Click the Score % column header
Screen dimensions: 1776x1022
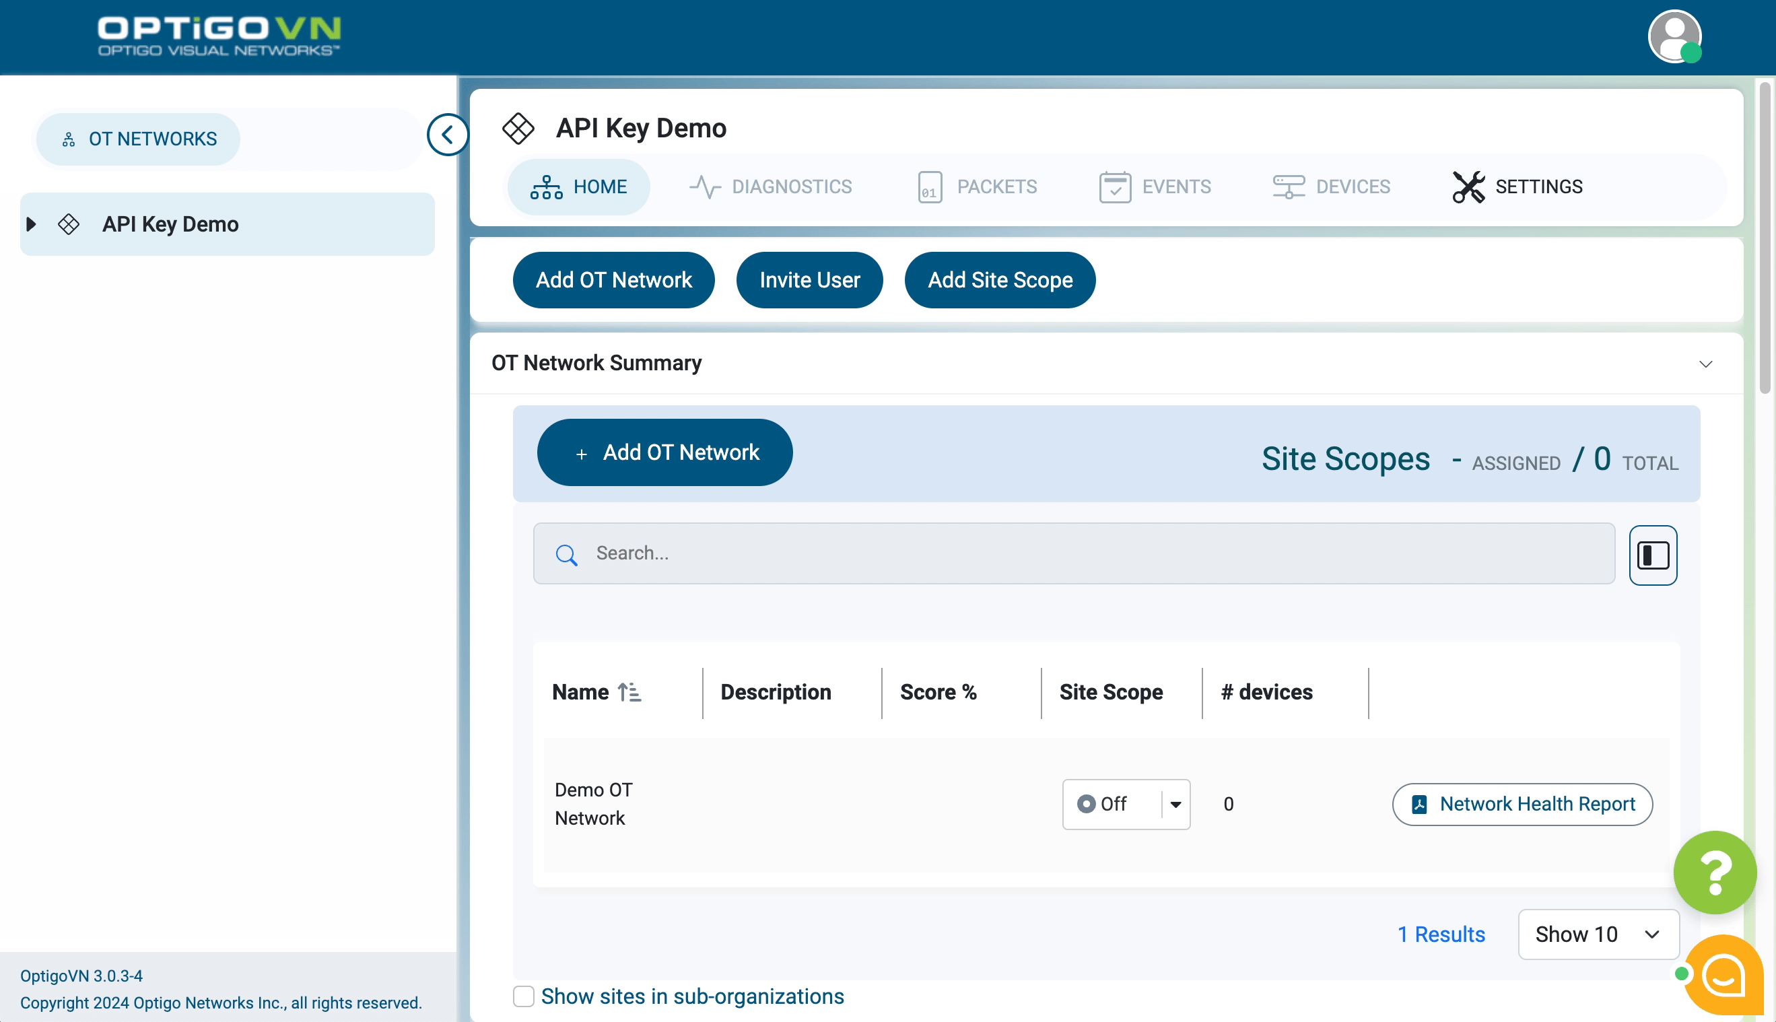pos(938,692)
